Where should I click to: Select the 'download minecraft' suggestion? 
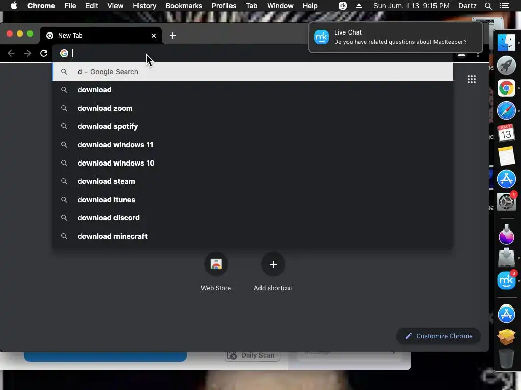click(x=252, y=236)
